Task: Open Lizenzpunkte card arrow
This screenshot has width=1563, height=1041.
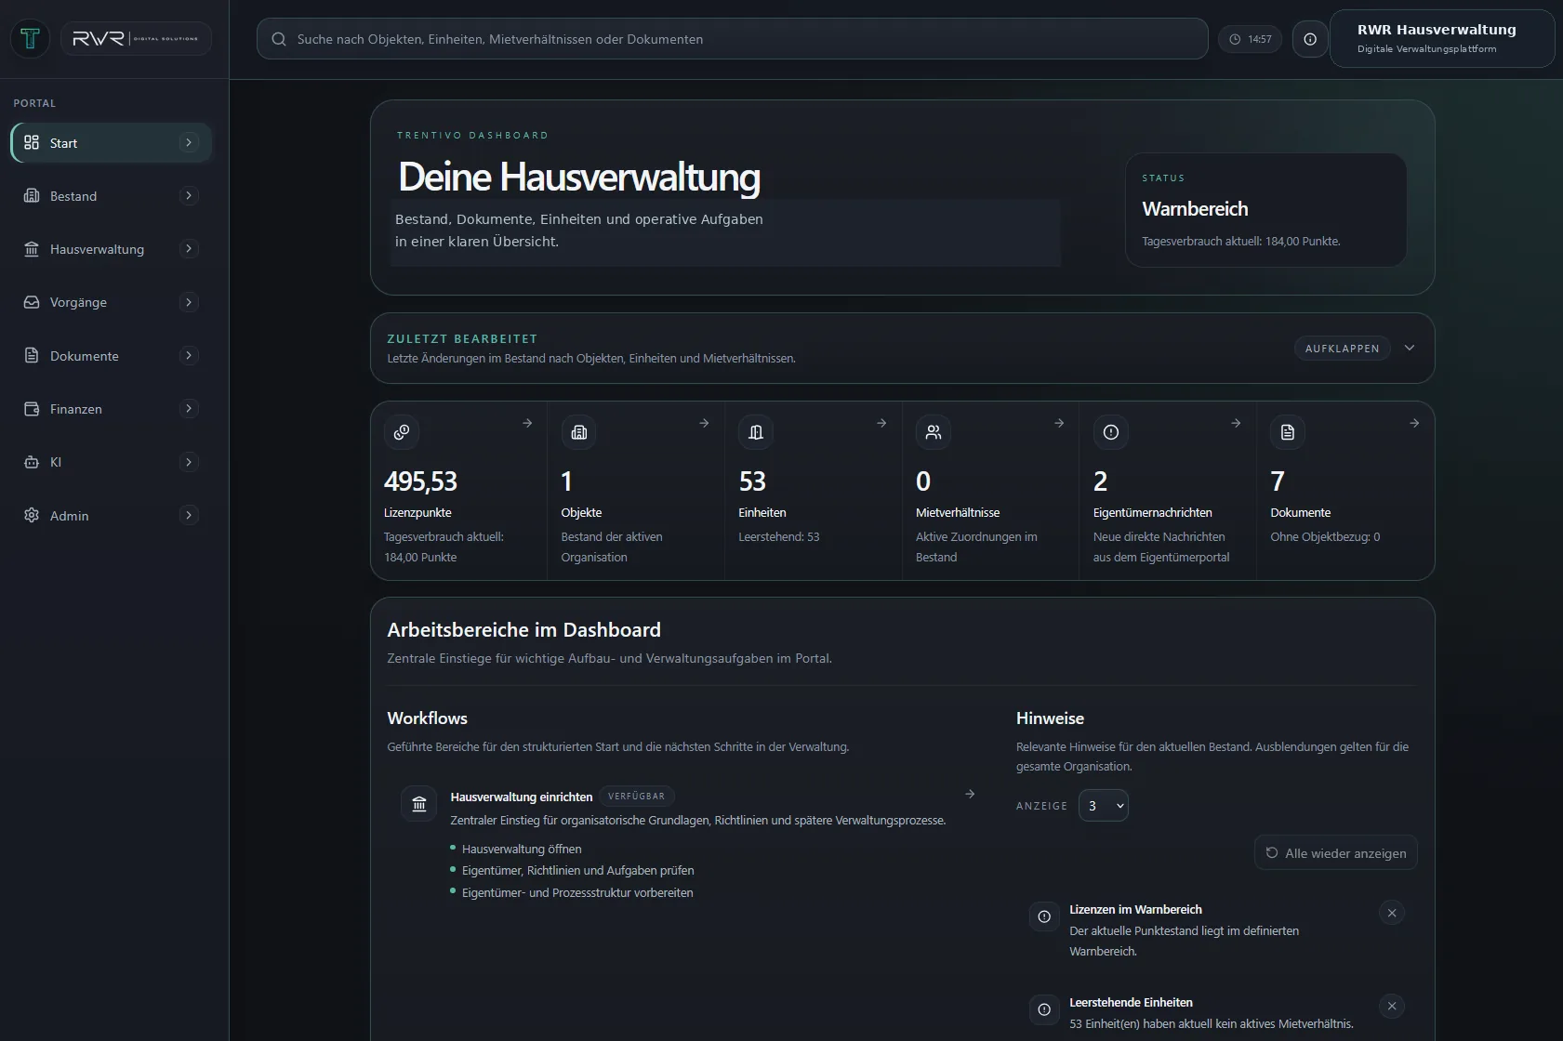Action: click(527, 423)
